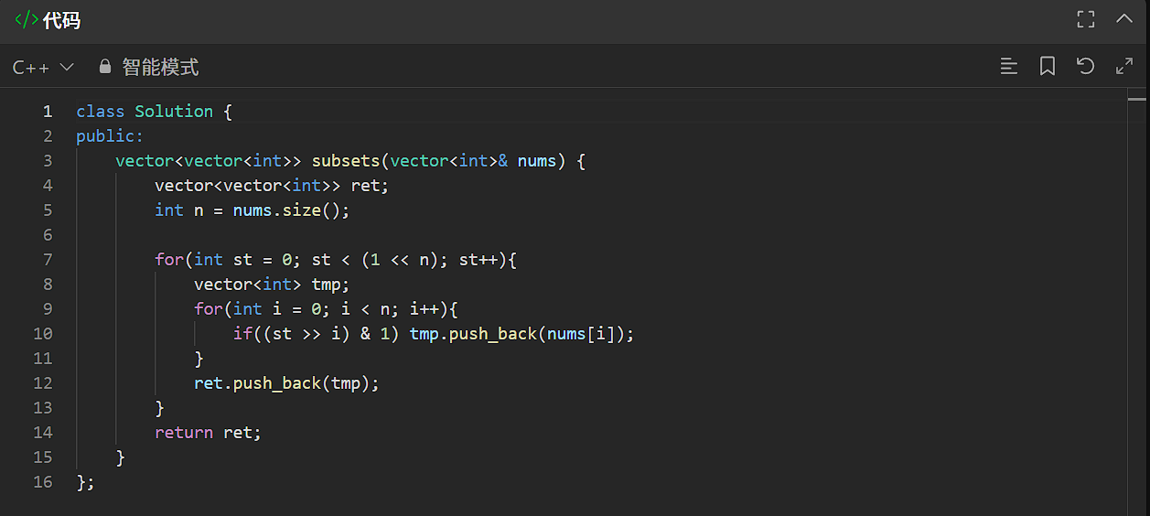Click line number 1 in gutter
The height and width of the screenshot is (516, 1150).
[x=48, y=112]
